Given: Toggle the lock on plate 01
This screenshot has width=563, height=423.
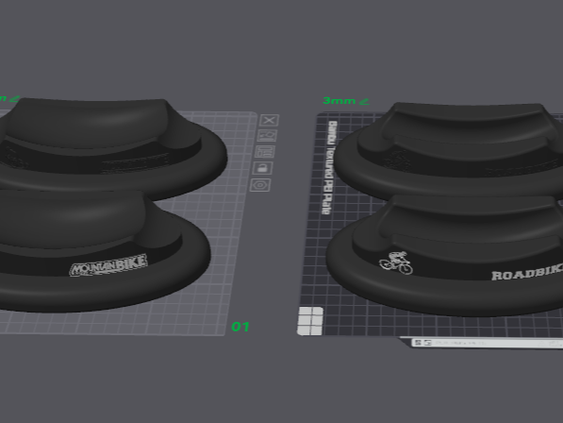Looking at the screenshot, I should (x=262, y=168).
